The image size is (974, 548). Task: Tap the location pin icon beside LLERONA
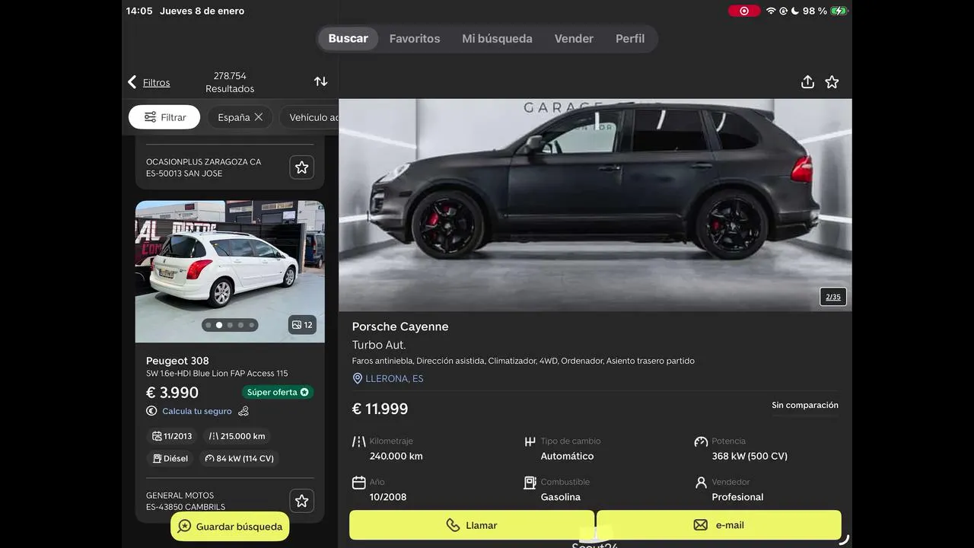358,378
